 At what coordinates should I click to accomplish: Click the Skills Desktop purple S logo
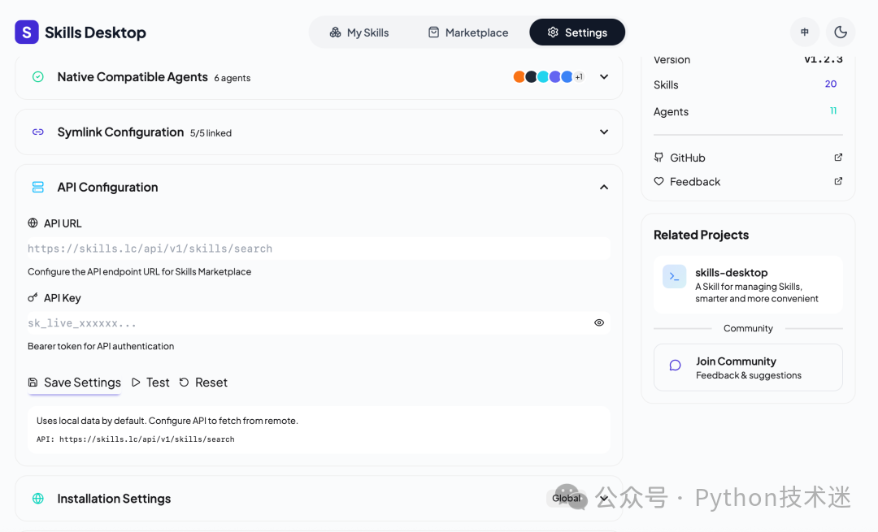[26, 32]
